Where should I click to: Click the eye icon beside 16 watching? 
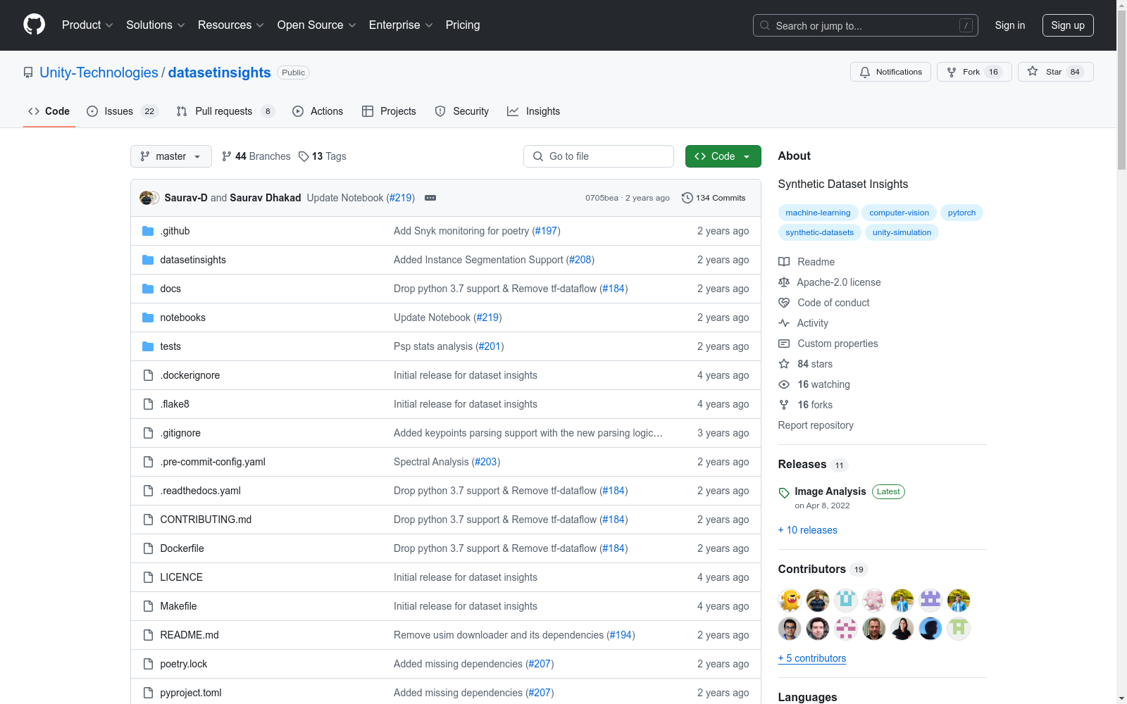point(784,384)
